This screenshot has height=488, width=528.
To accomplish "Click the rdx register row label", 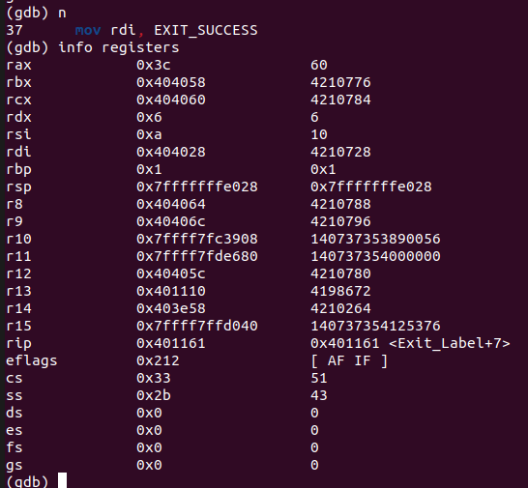I will (19, 117).
